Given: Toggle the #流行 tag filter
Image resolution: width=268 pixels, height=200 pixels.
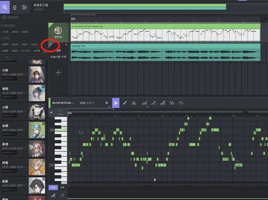Looking at the screenshot, I should 25,44.
